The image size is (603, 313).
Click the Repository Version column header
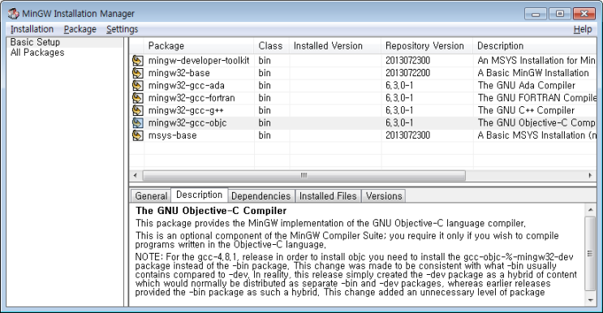click(x=427, y=45)
